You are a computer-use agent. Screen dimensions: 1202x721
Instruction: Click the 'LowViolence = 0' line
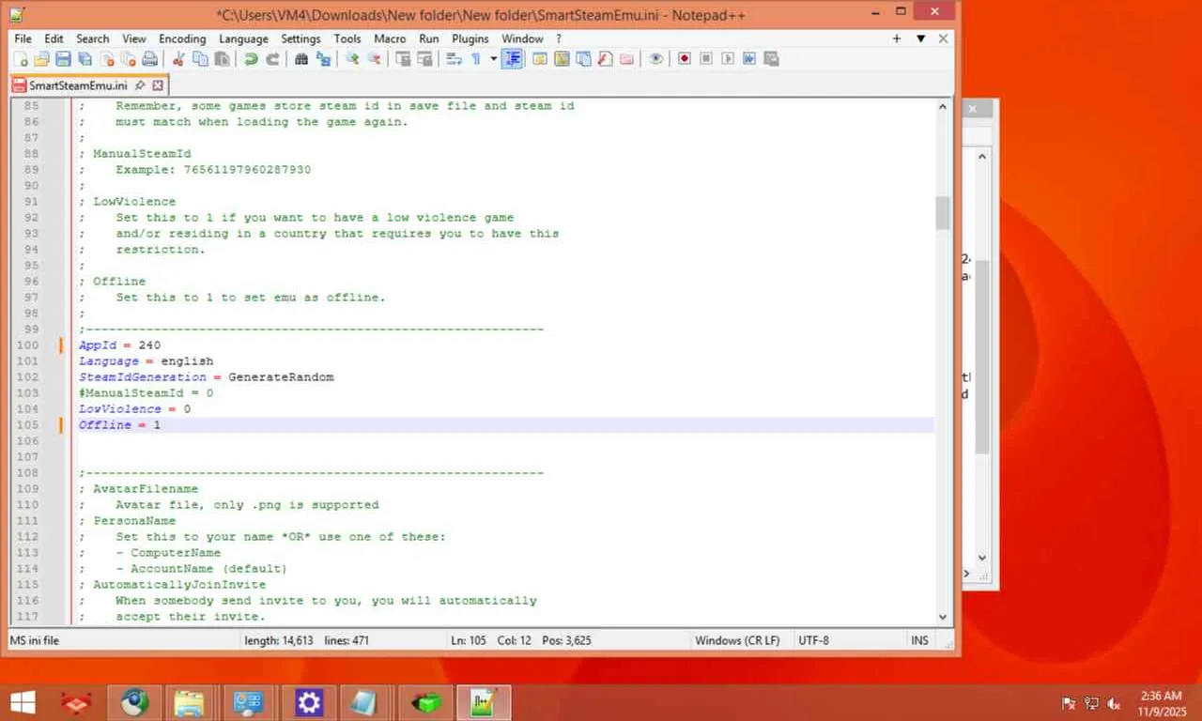click(134, 409)
